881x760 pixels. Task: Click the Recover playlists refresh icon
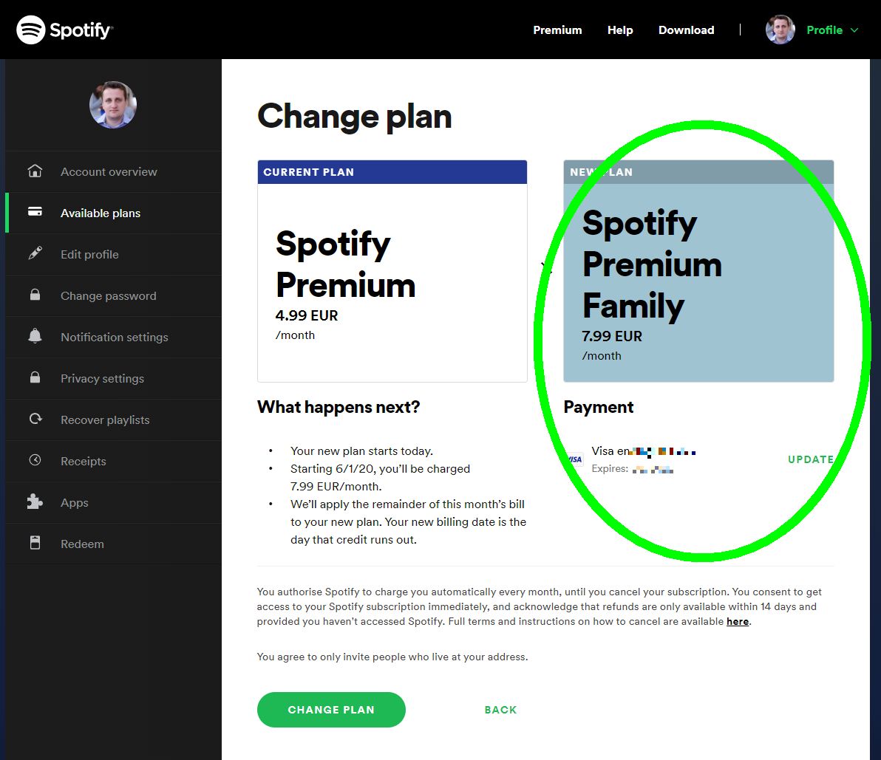click(x=35, y=419)
